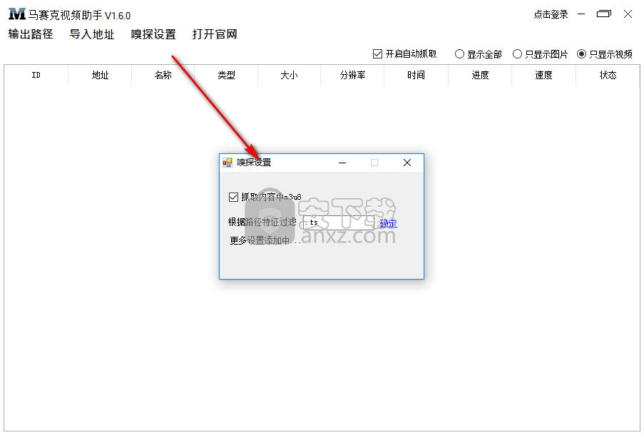
Task: Disable the 开启自动抓取 checkbox
Action: point(377,54)
